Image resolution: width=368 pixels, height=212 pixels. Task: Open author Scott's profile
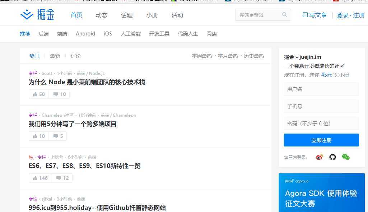click(47, 73)
